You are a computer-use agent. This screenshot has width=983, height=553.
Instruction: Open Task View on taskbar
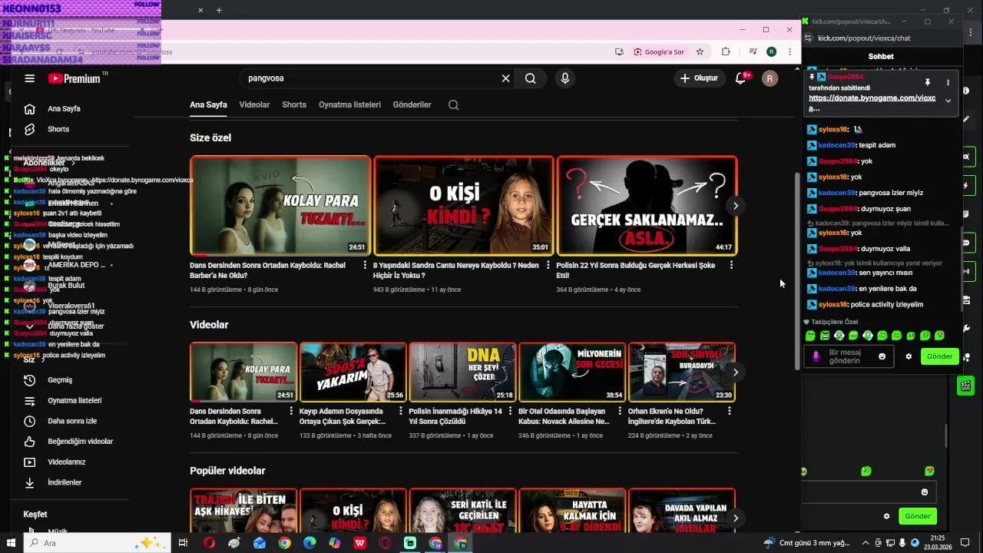pos(183,543)
